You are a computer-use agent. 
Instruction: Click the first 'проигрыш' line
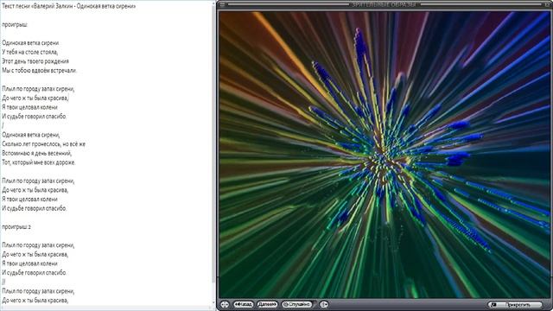[x=15, y=25]
